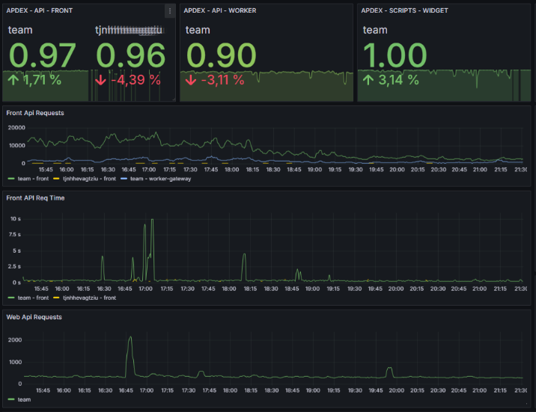The height and width of the screenshot is (412, 536).
Task: Click the 'team' label in APDEX - API - FRONT
Action: pos(20,30)
